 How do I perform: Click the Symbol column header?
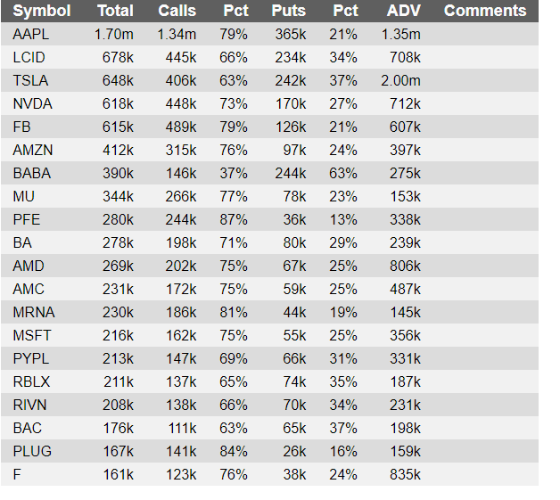(41, 11)
